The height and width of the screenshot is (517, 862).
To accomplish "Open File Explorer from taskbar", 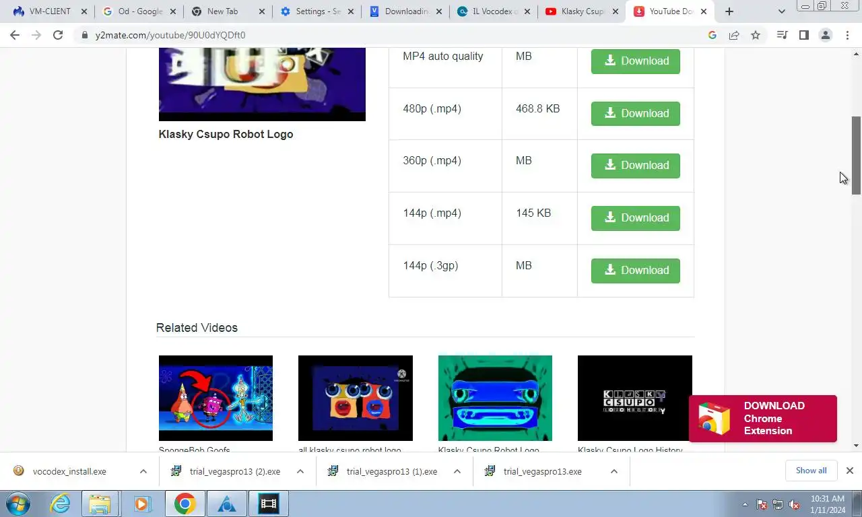I will (x=100, y=504).
